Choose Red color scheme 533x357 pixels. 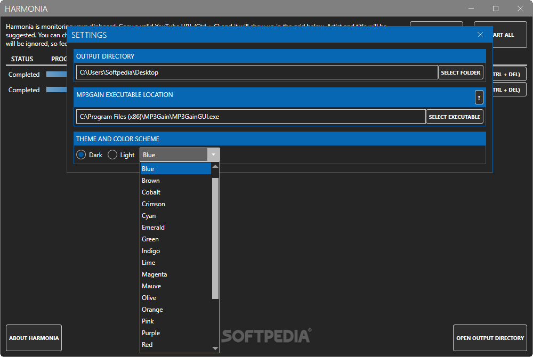[176, 344]
